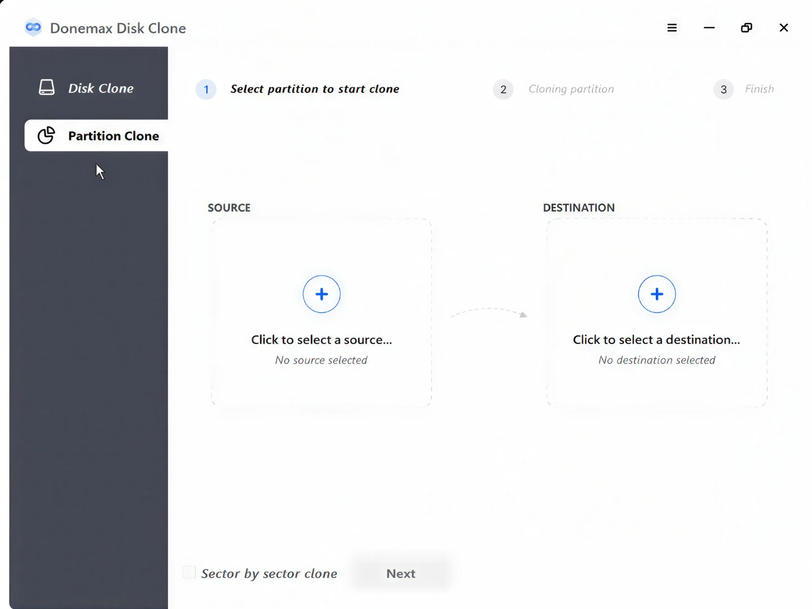Switch to the Disk Clone tab
The image size is (812, 609).
point(89,88)
